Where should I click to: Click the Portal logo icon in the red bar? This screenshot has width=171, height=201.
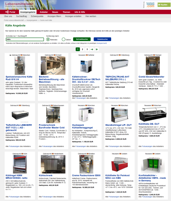pos(7,12)
